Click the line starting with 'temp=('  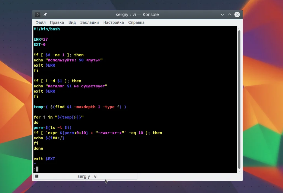(80, 107)
